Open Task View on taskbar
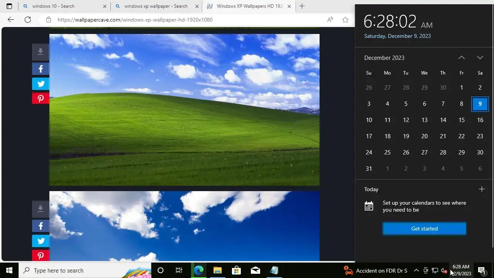This screenshot has height=278, width=494. tap(179, 270)
